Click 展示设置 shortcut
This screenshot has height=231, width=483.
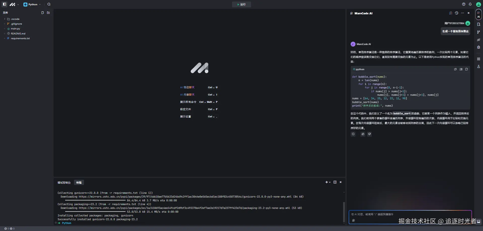click(185, 117)
